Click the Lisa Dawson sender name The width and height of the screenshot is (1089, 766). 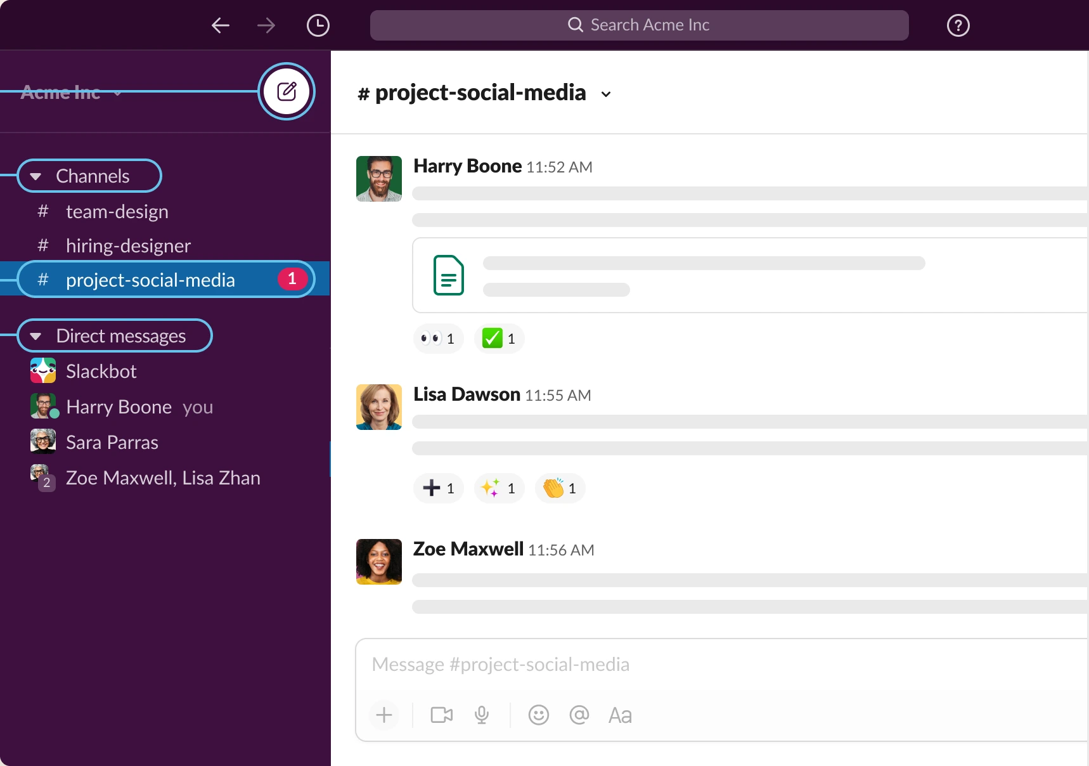click(467, 394)
